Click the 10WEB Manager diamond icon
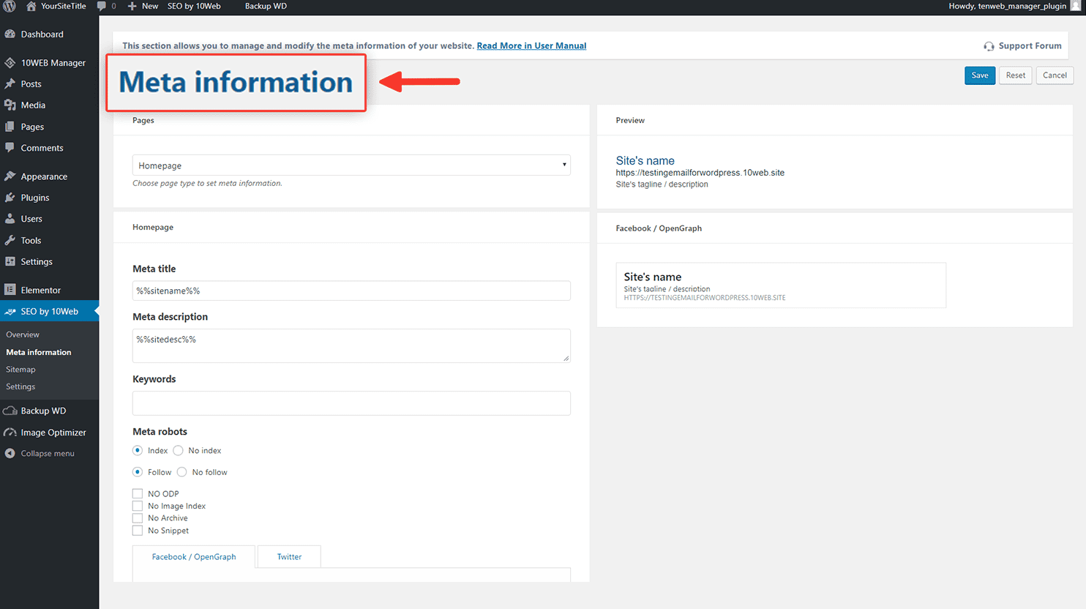Viewport: 1086px width, 609px height. [10, 63]
